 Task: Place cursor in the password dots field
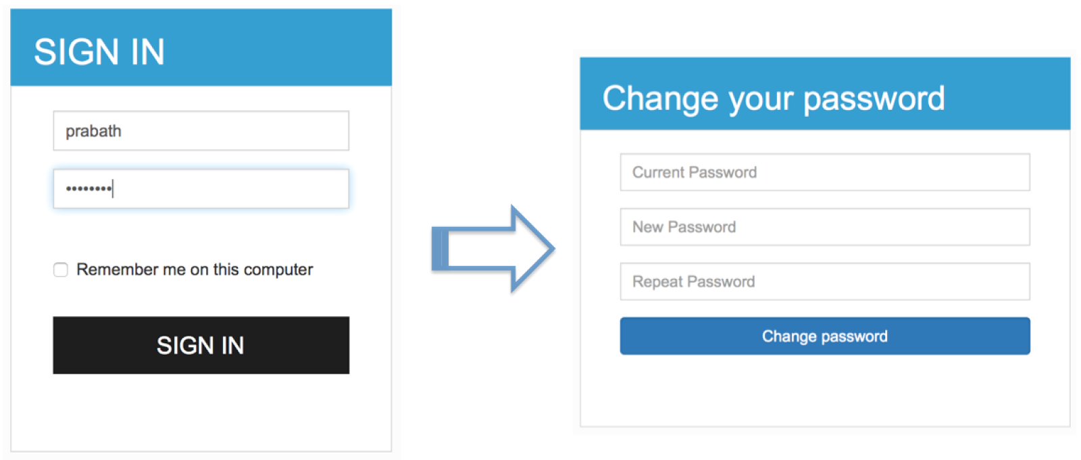tap(200, 188)
